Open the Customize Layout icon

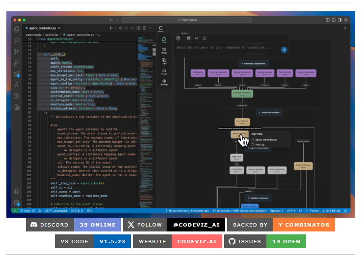(346, 20)
